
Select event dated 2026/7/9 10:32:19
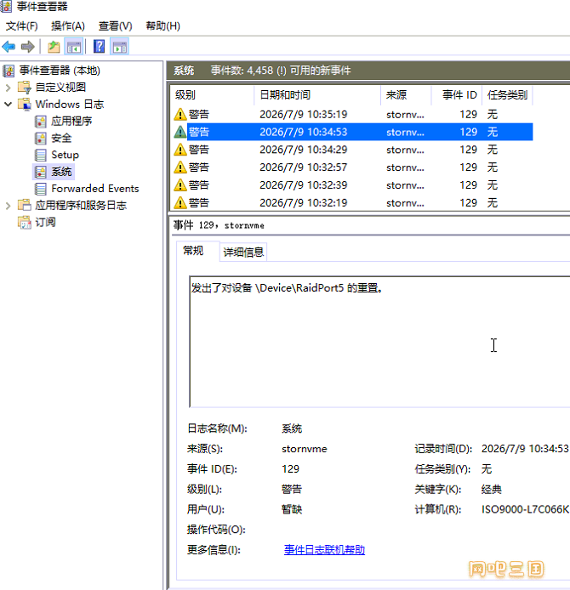click(353, 203)
